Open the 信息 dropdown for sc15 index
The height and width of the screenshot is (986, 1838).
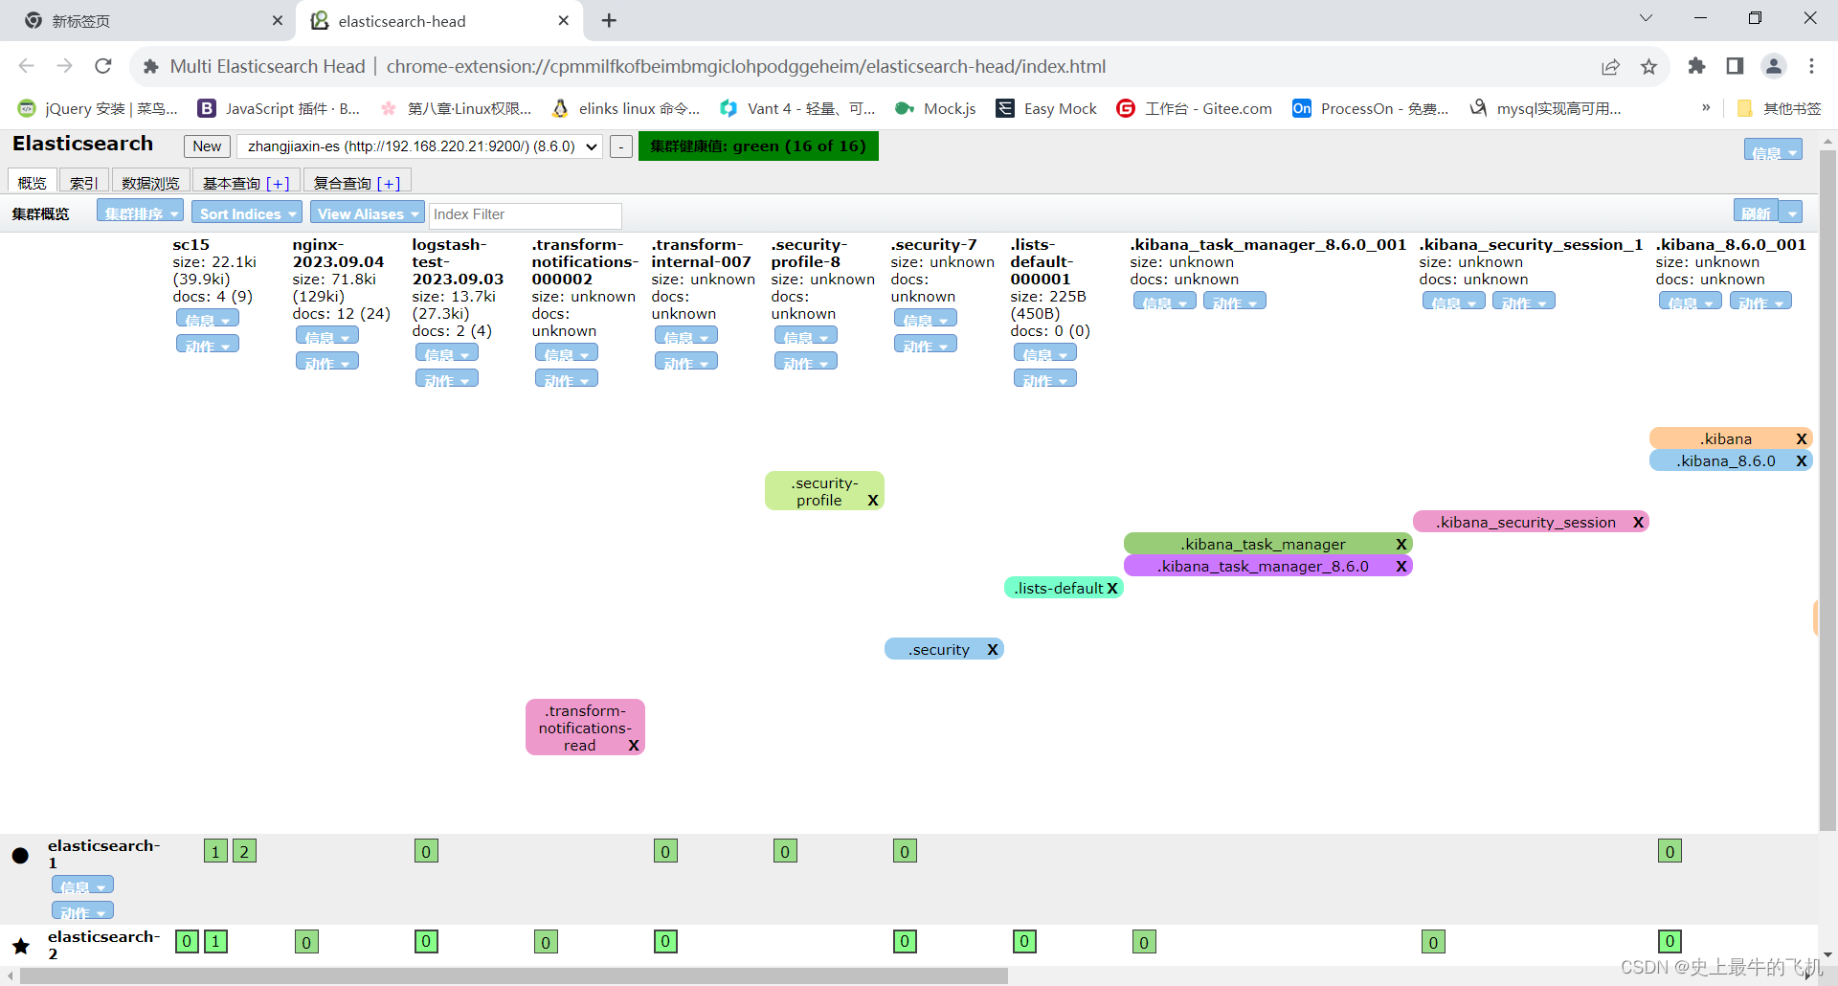pyautogui.click(x=208, y=319)
